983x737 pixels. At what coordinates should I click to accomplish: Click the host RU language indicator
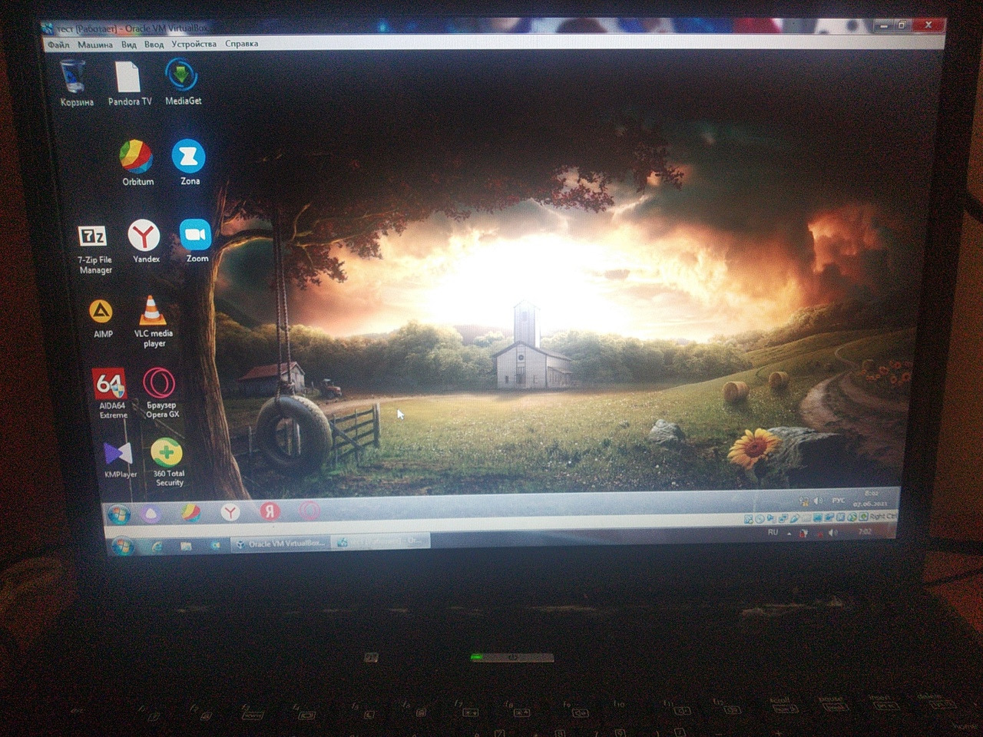coord(773,532)
